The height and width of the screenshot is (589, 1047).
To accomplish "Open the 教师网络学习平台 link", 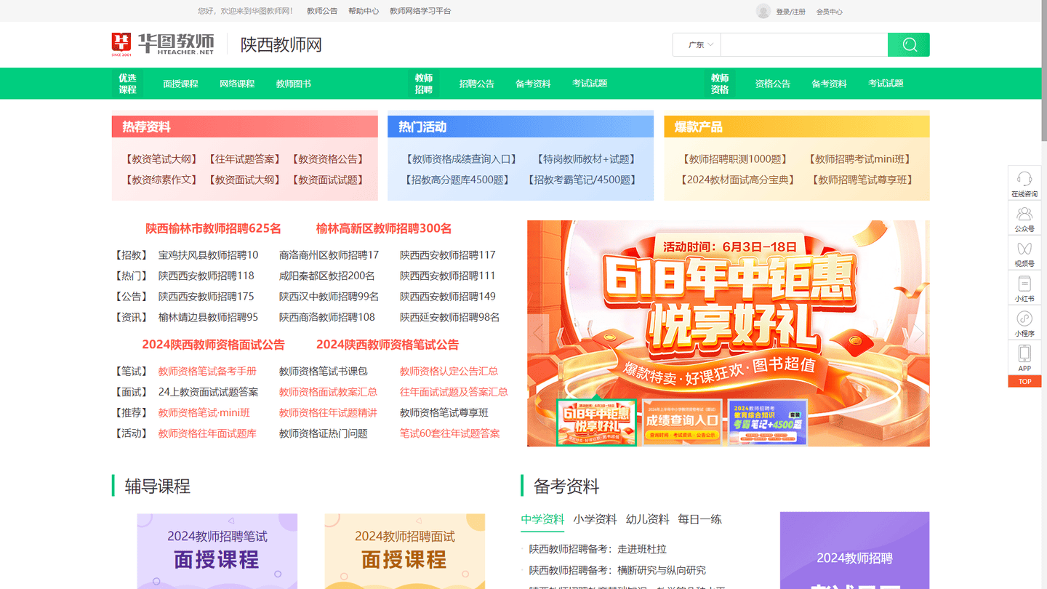I will 420,11.
